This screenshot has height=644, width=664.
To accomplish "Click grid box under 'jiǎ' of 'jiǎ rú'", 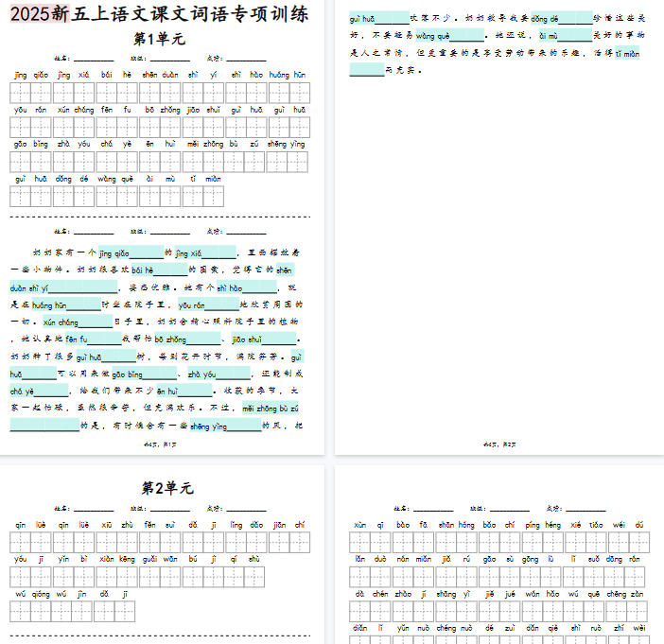I will pyautogui.click(x=446, y=577).
